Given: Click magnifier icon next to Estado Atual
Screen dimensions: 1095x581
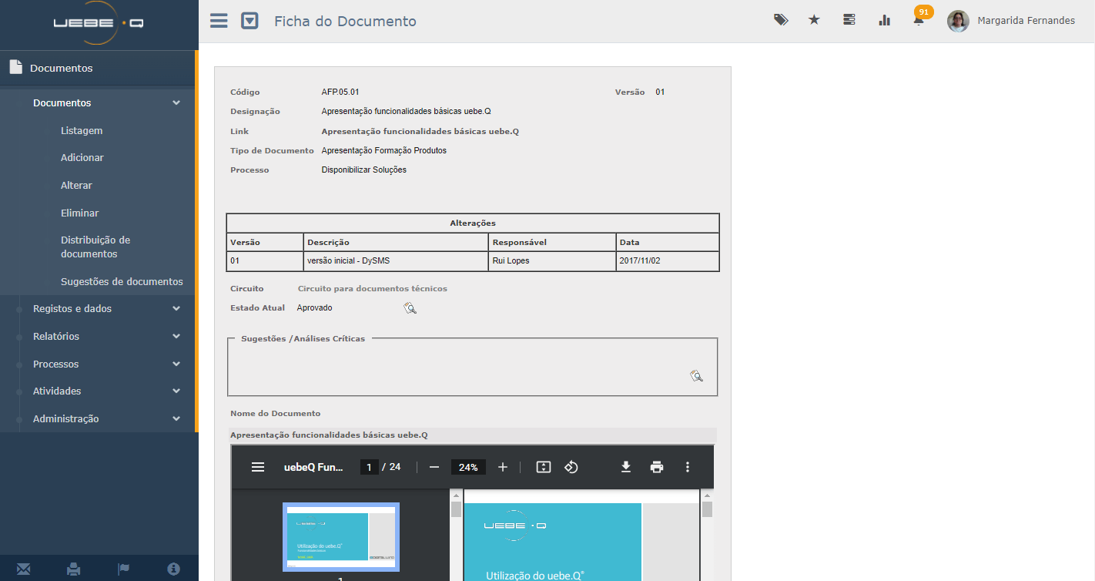Looking at the screenshot, I should (410, 308).
